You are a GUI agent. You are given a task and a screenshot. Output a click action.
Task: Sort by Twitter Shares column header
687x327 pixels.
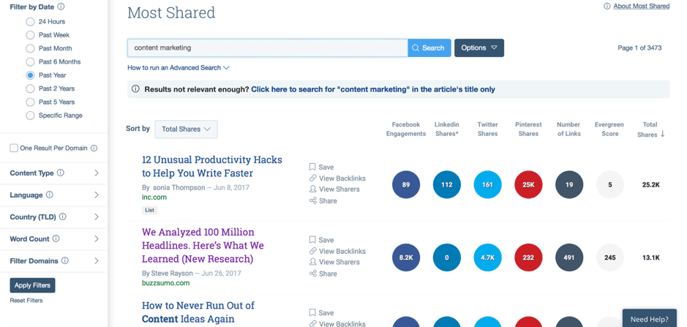pyautogui.click(x=488, y=129)
